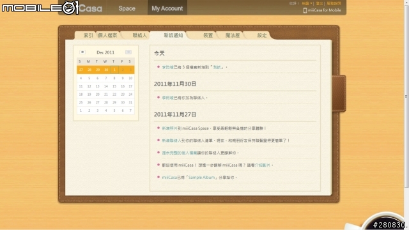The width and height of the screenshot is (409, 230).
Task: Select December 19 in the calendar
Action: 89,95
